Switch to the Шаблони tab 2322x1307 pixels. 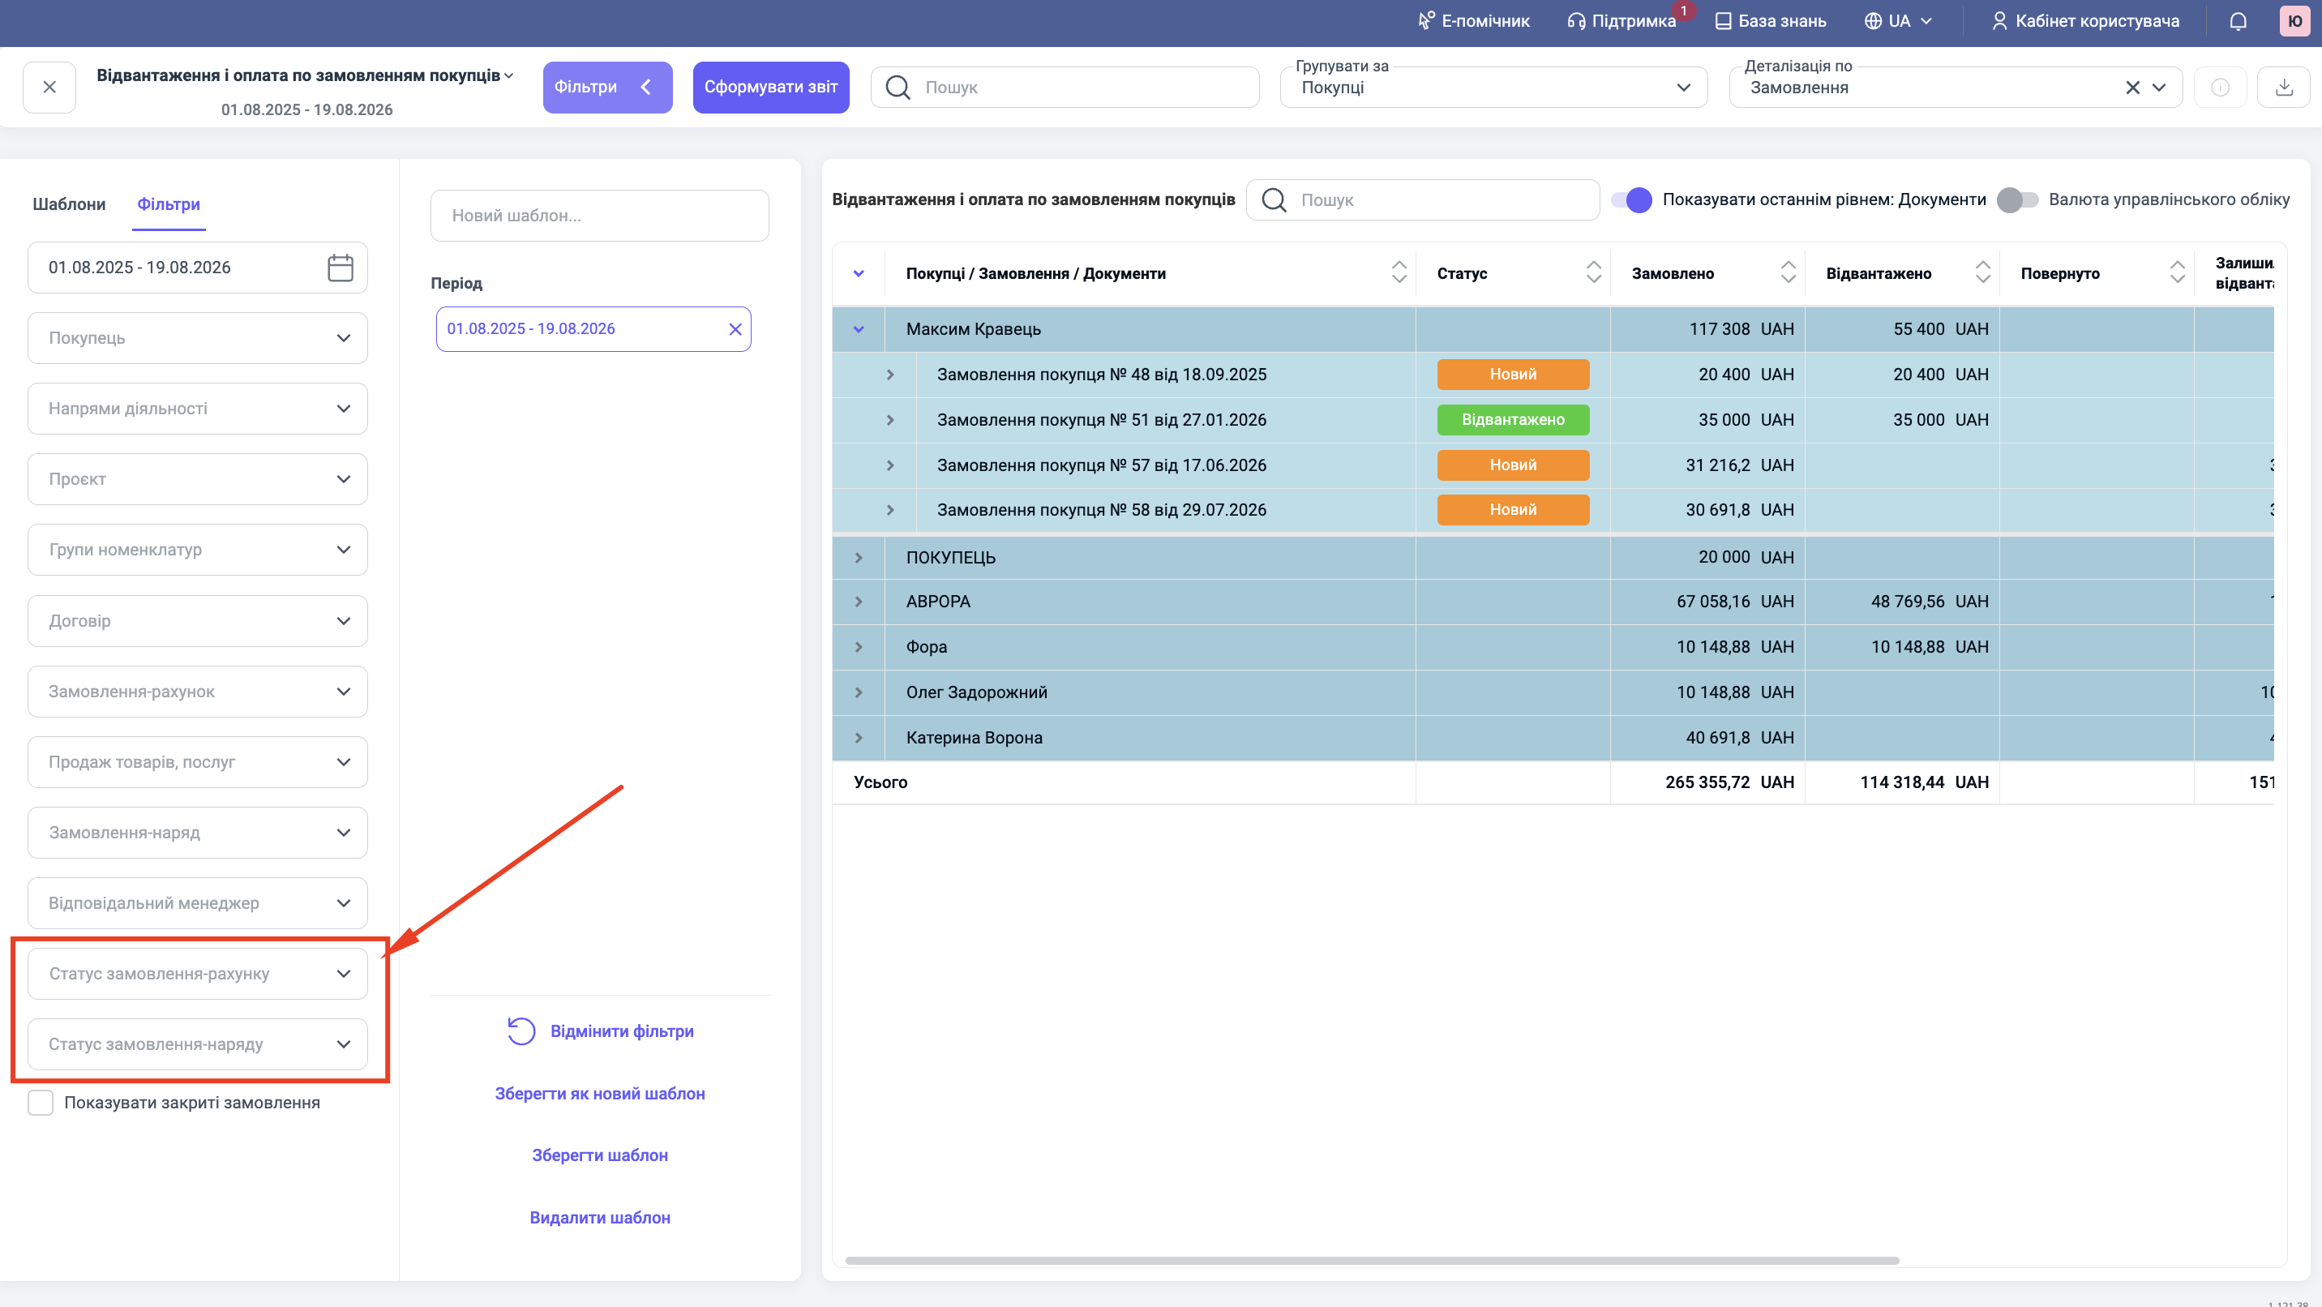[70, 204]
